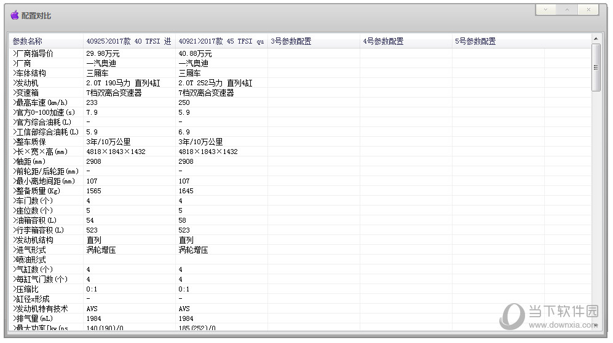This screenshot has height=343, width=613.
Task: Click the 4号参数配置 column header
Action: click(x=406, y=41)
